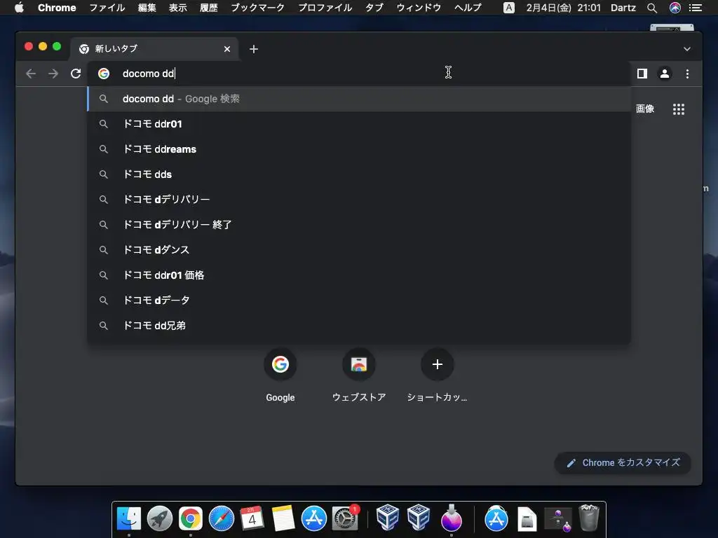Click the browser forward arrow

pyautogui.click(x=53, y=74)
